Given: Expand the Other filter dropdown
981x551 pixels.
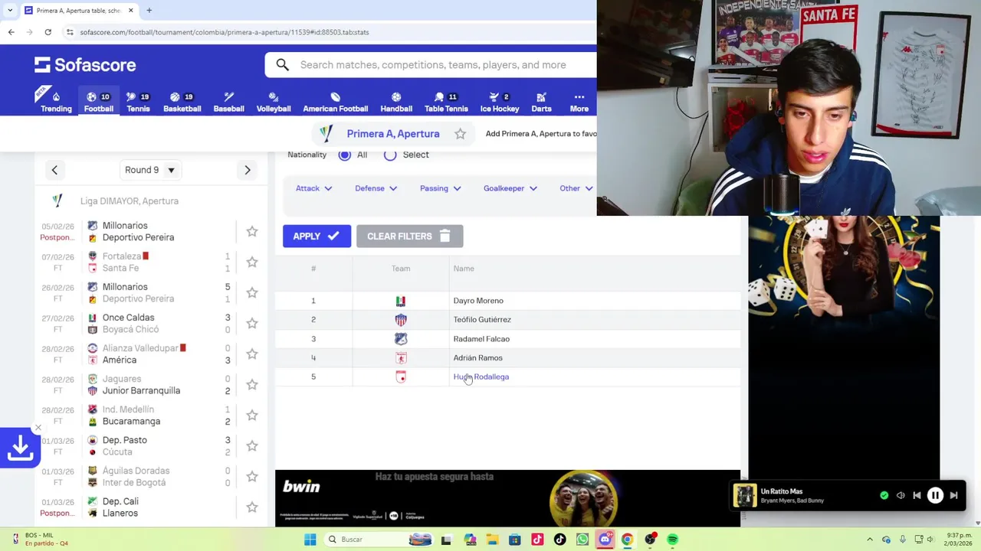Looking at the screenshot, I should (x=576, y=188).
